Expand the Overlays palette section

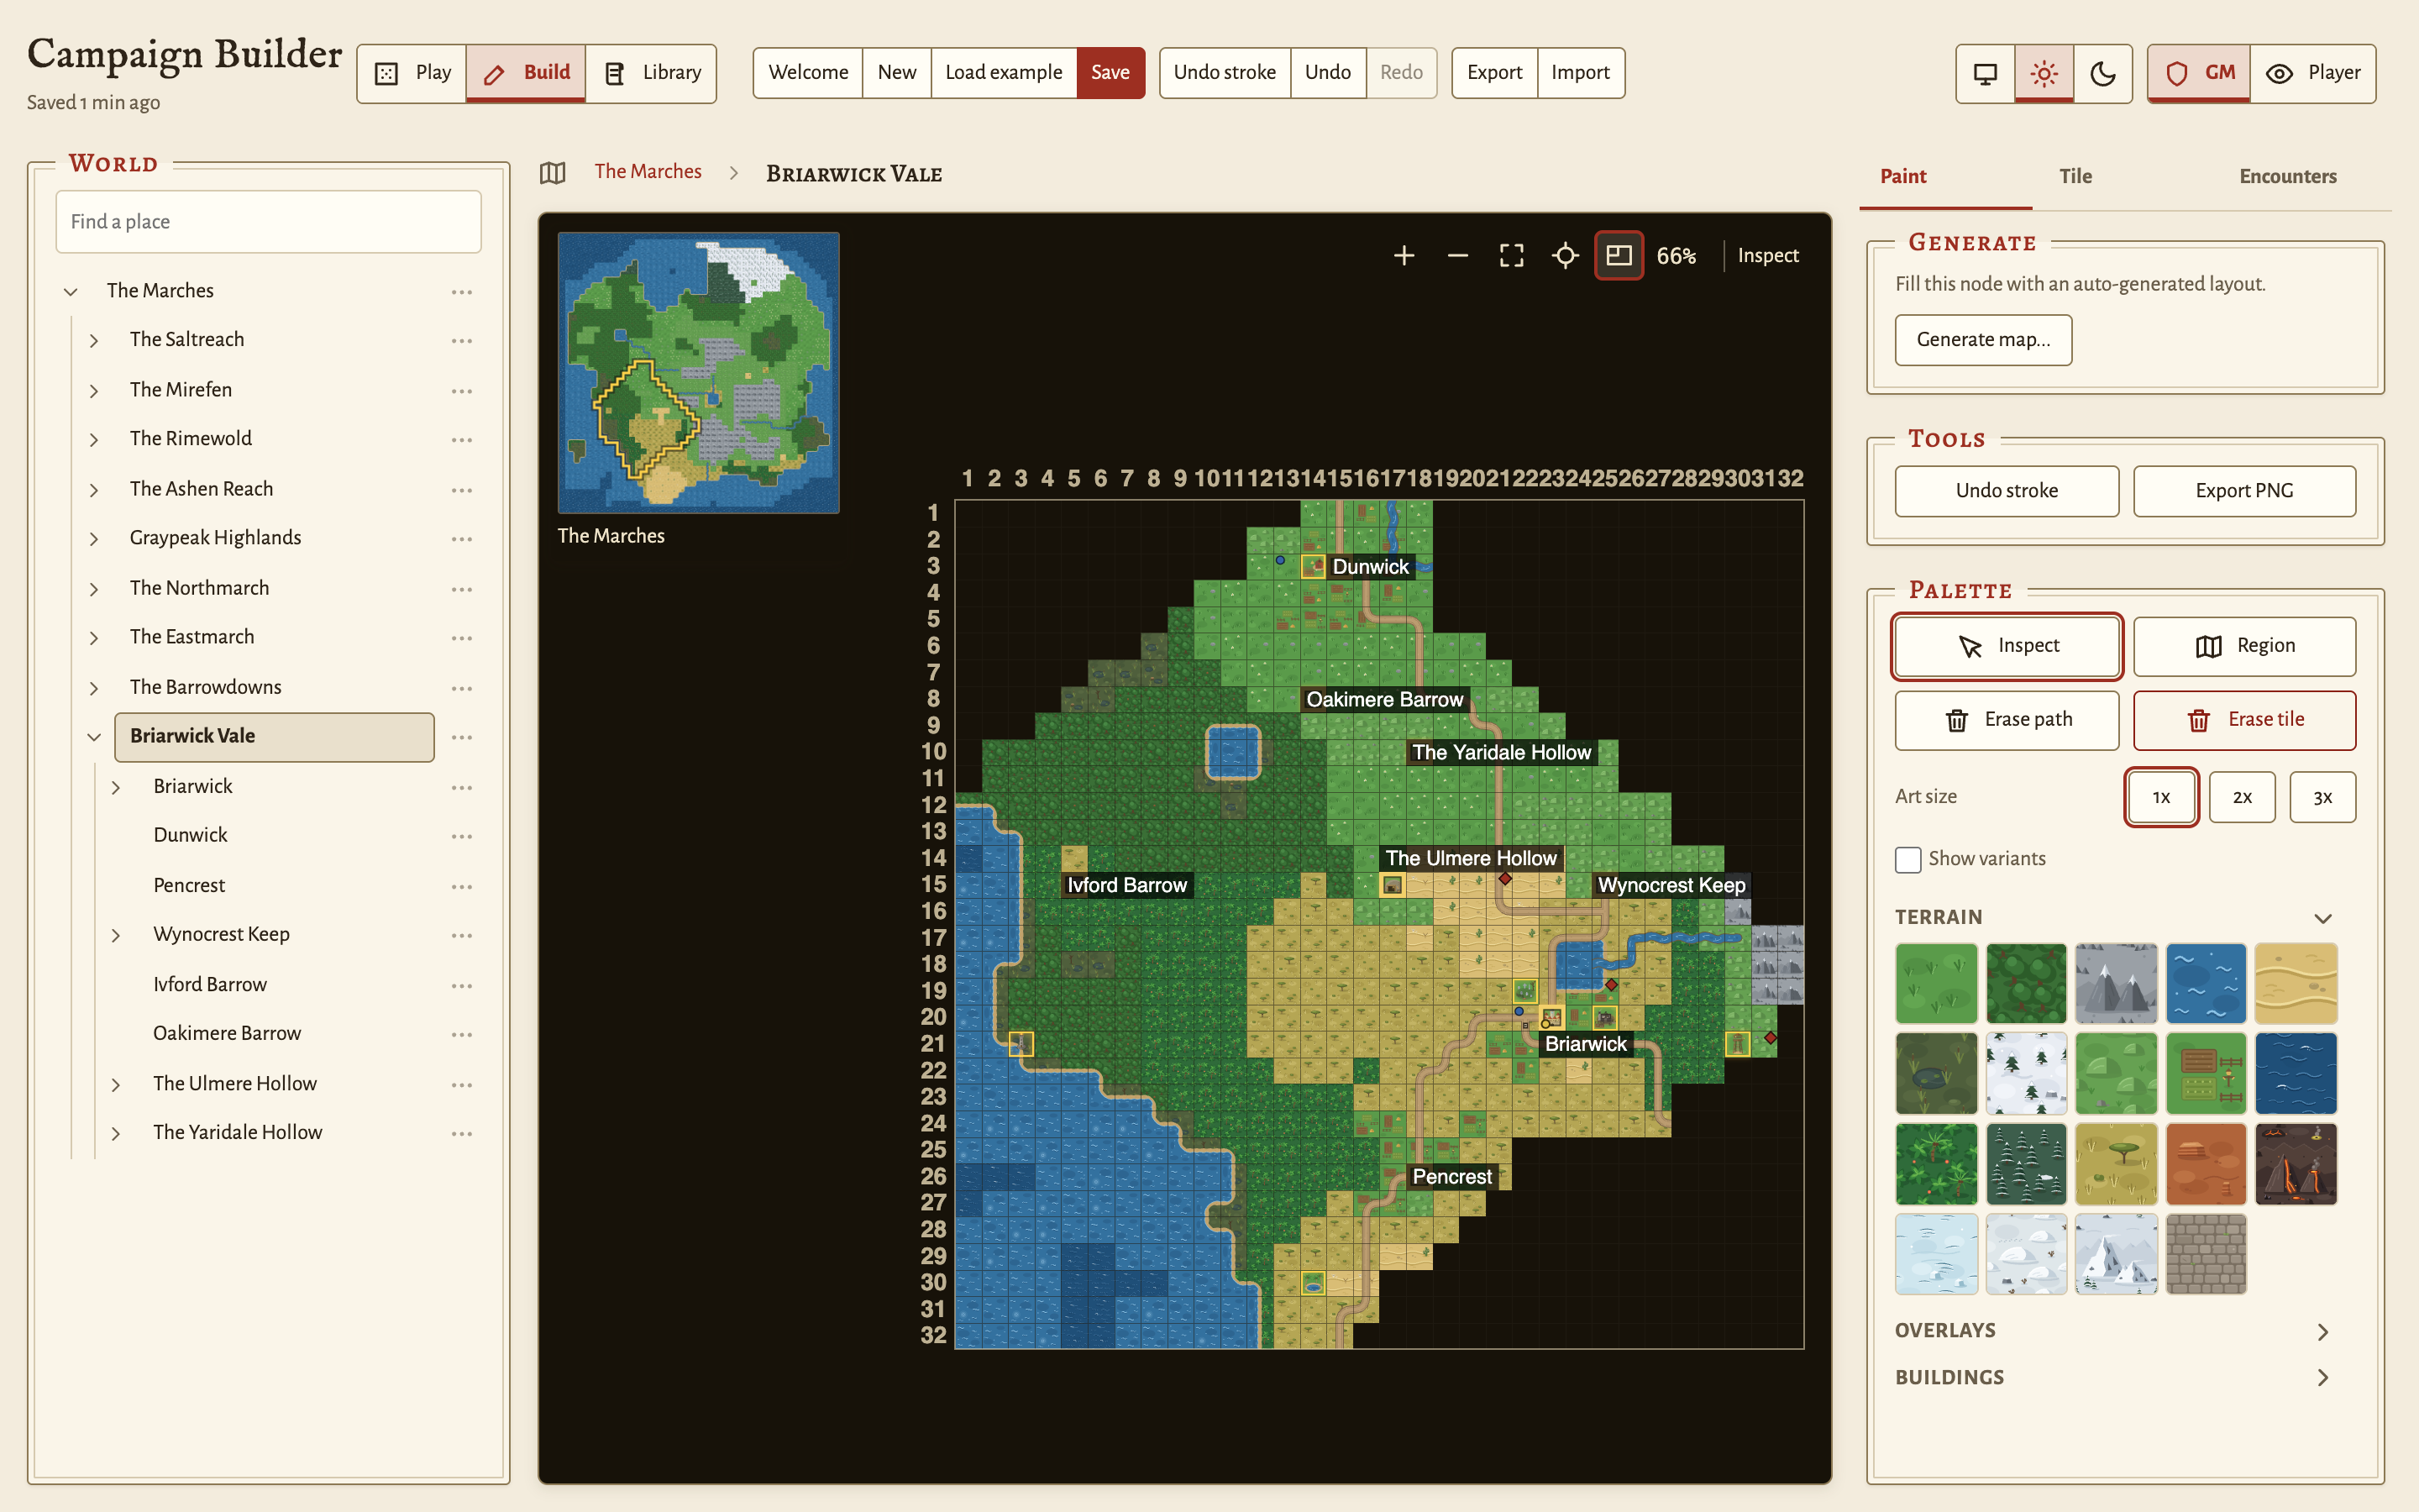coord(2322,1332)
